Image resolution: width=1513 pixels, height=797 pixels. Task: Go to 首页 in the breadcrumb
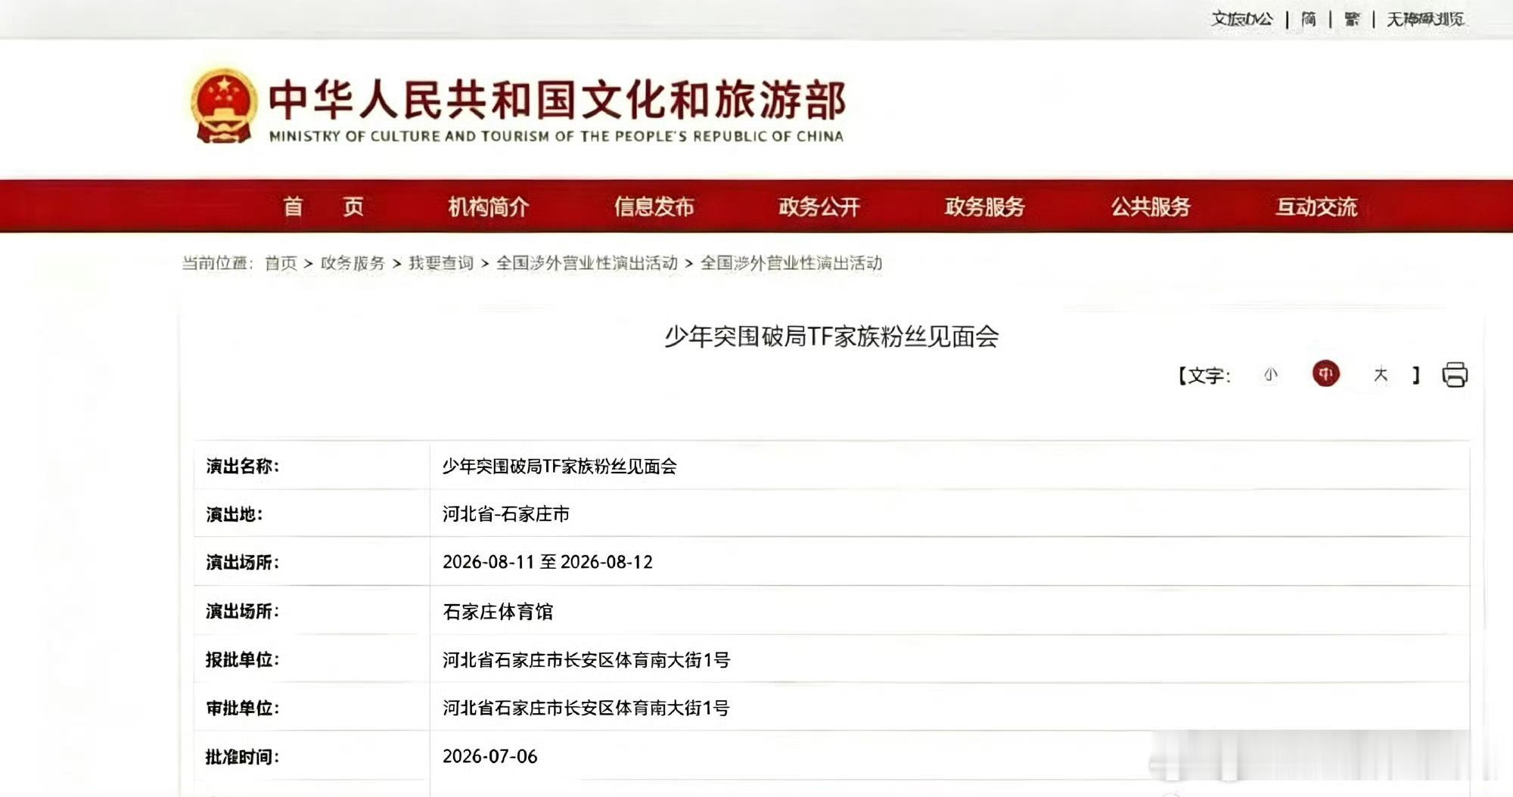tap(281, 263)
